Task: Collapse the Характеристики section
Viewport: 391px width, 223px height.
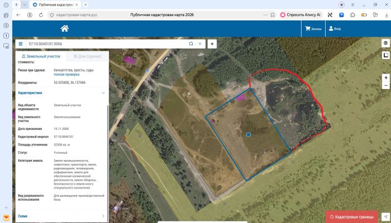Action: [61, 93]
